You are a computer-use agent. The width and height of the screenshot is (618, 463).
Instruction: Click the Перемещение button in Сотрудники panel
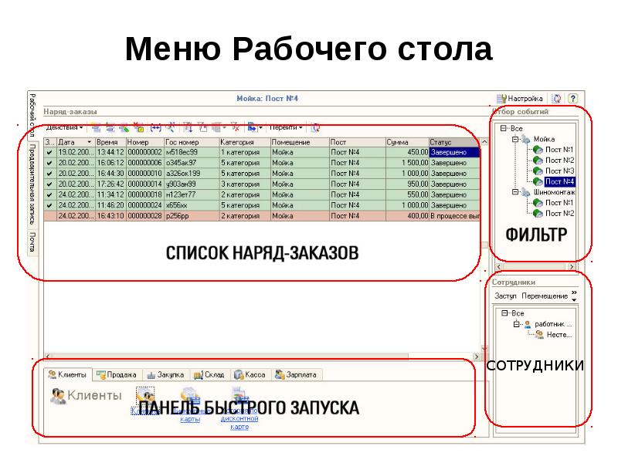tap(544, 296)
